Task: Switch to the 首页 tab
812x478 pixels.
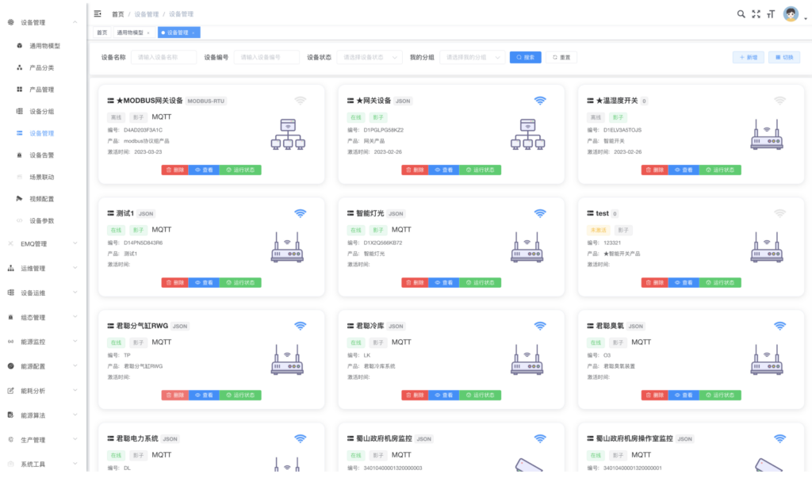Action: pyautogui.click(x=101, y=33)
